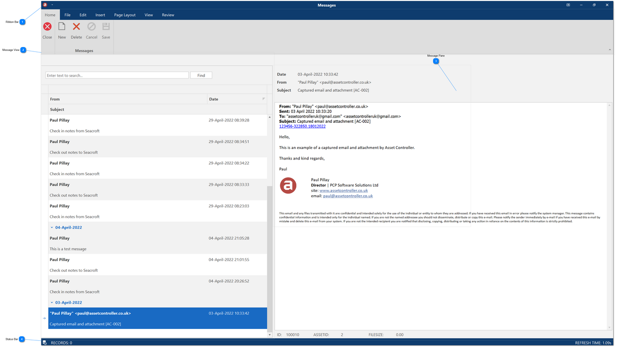Click the Find button

click(201, 75)
